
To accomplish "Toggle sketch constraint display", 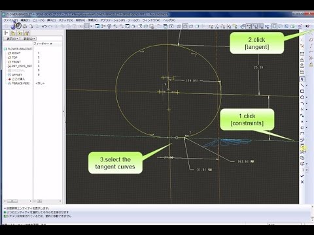I will click(x=254, y=27).
